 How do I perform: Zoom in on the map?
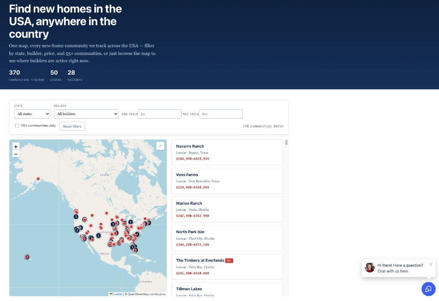point(16,146)
